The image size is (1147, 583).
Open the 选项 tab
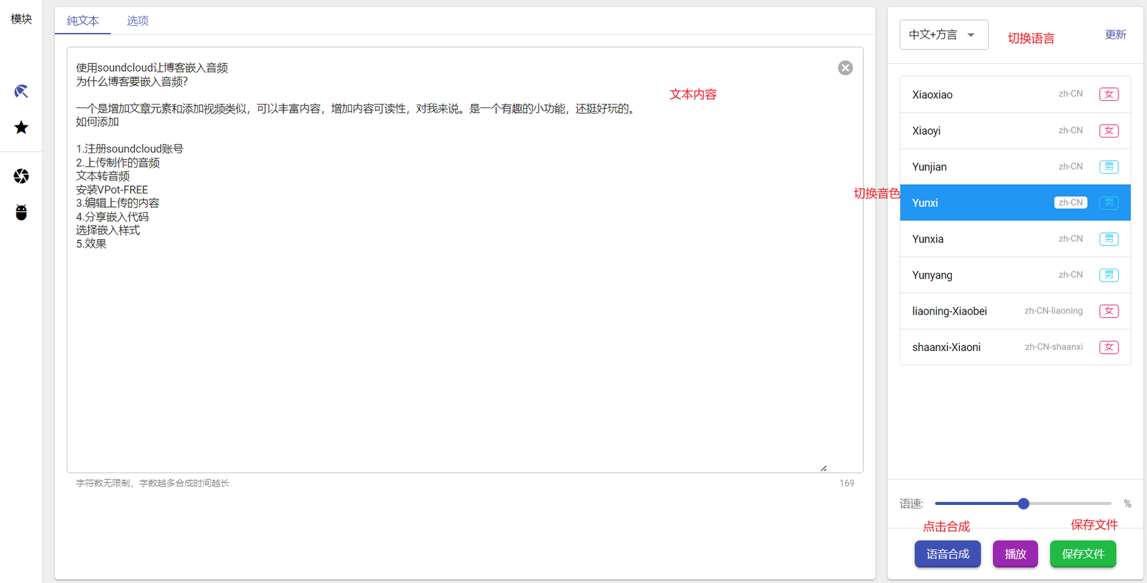click(x=138, y=21)
